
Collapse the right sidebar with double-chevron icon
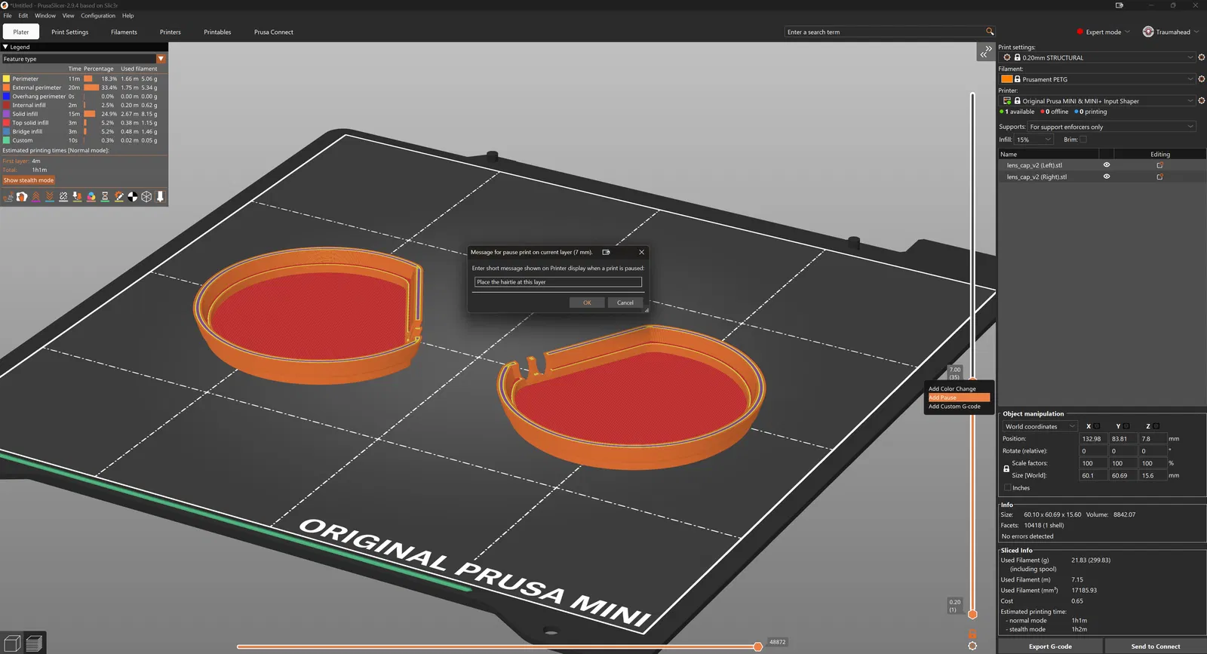click(986, 51)
